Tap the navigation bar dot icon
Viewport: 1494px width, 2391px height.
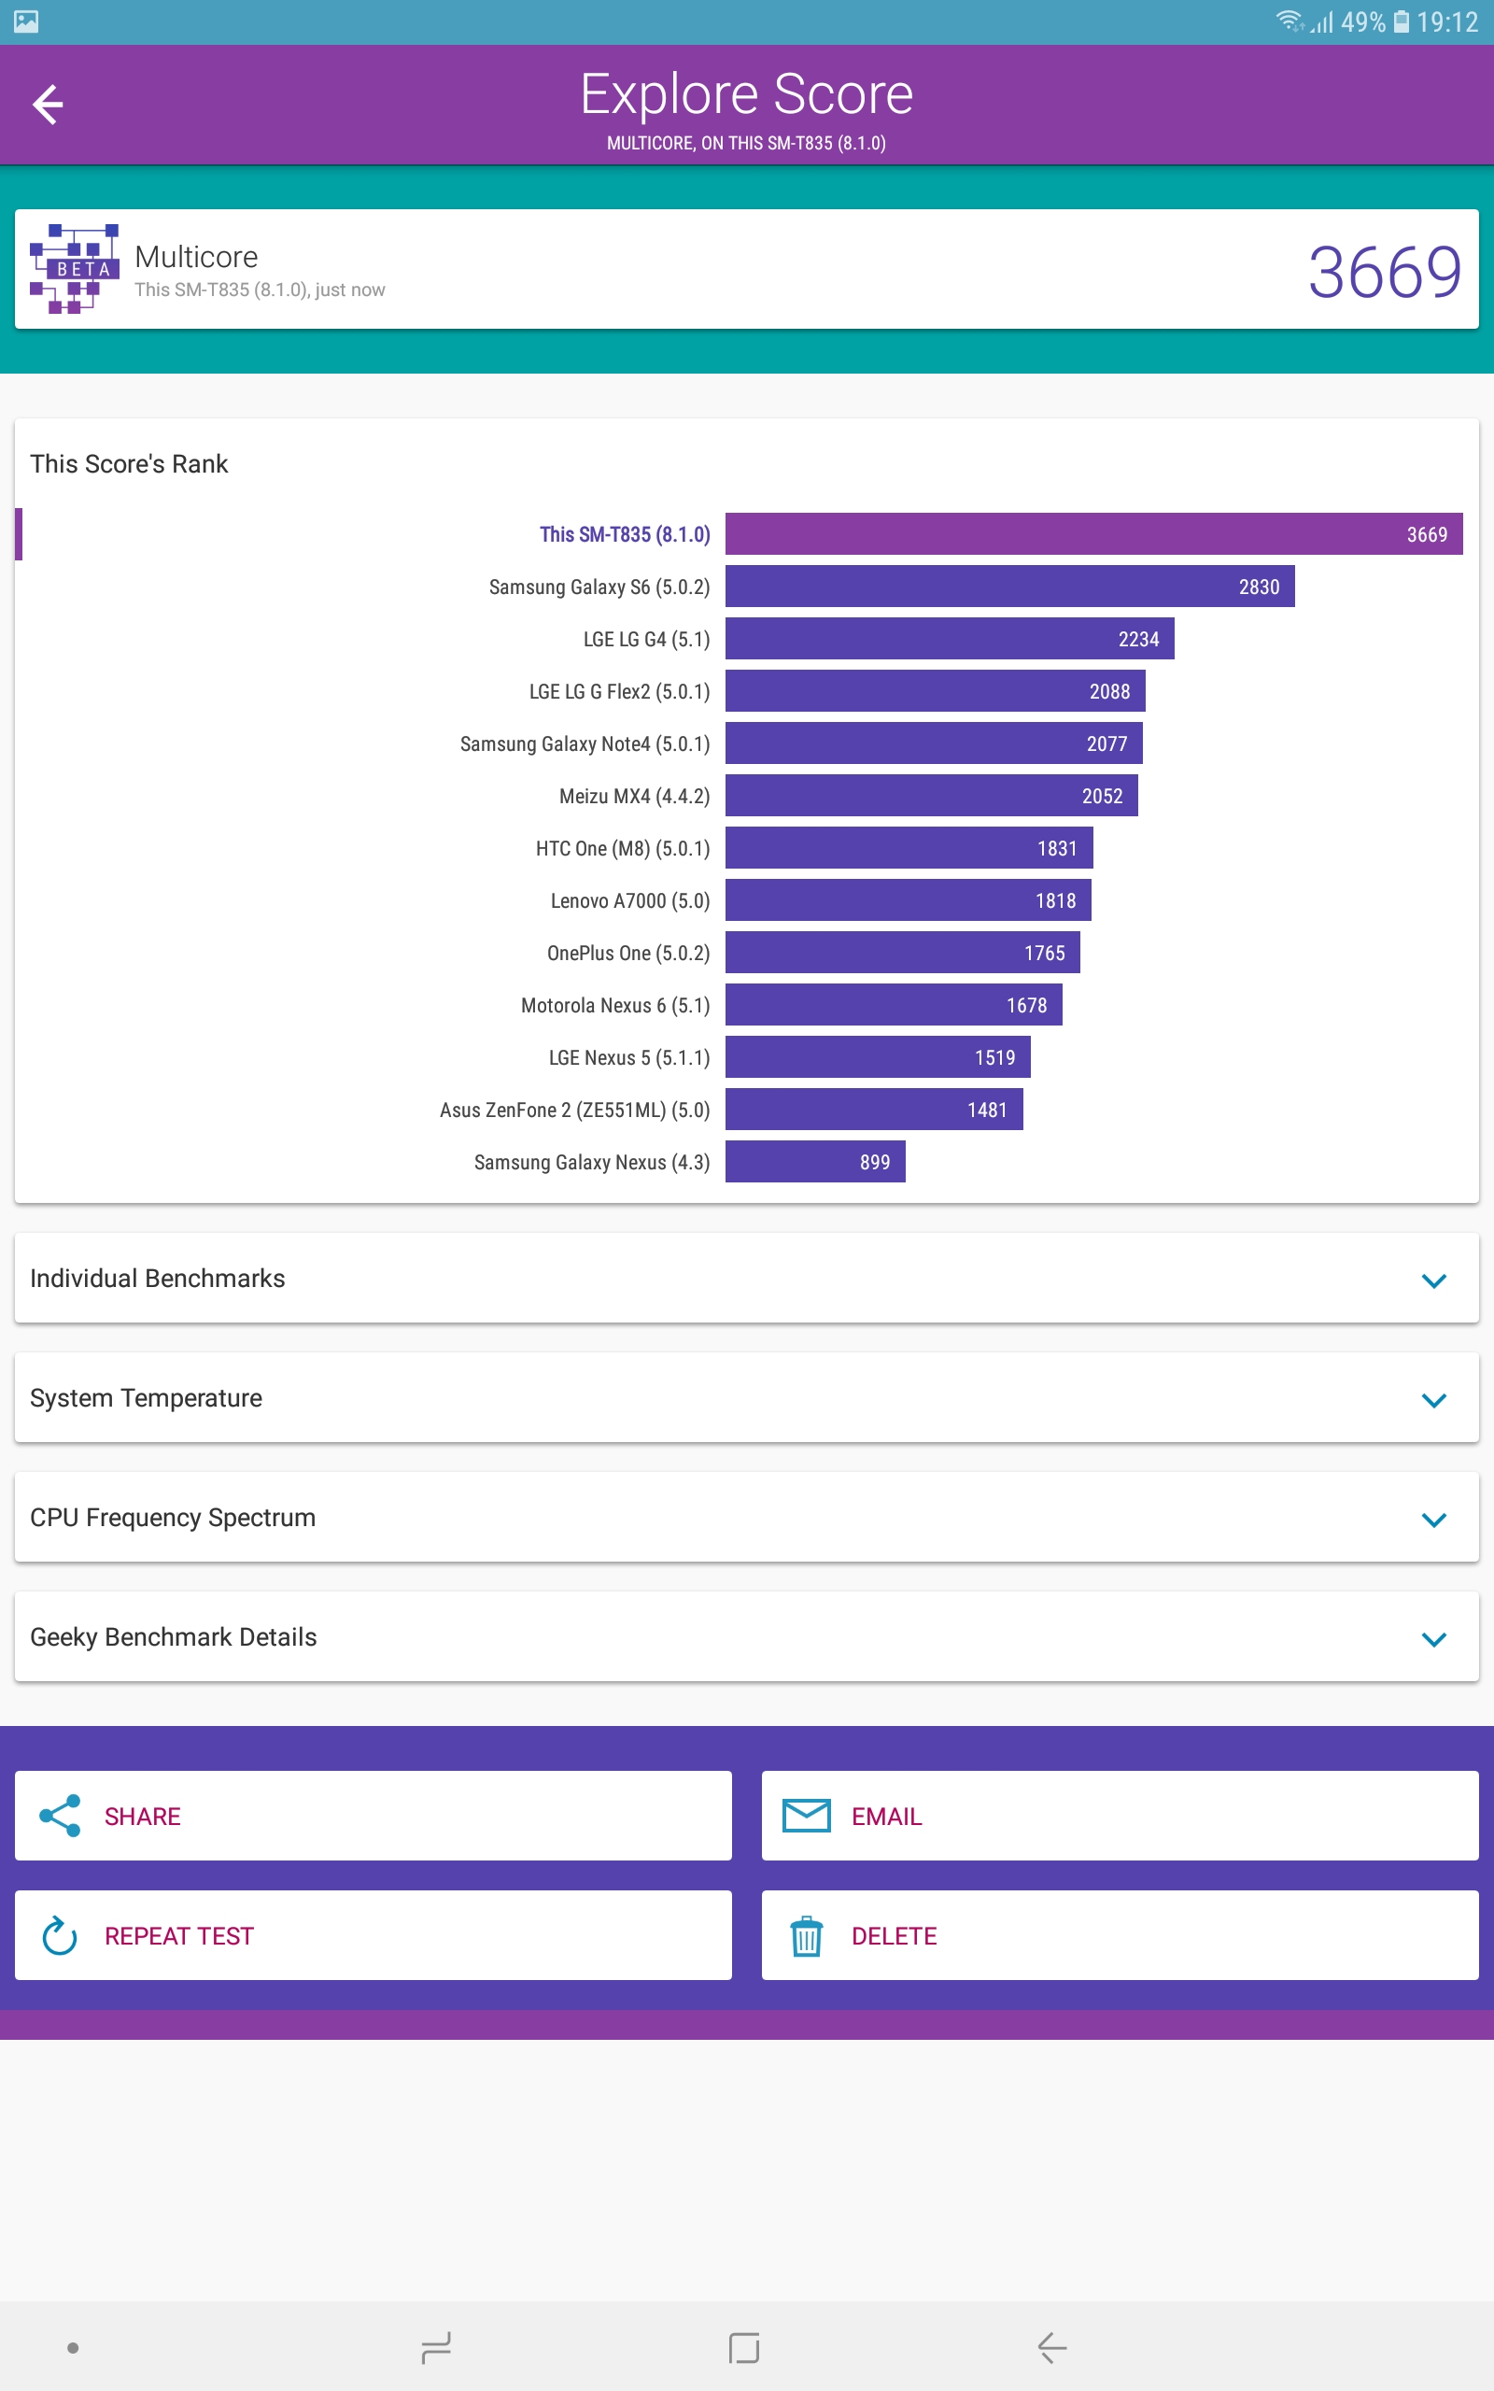(72, 2347)
